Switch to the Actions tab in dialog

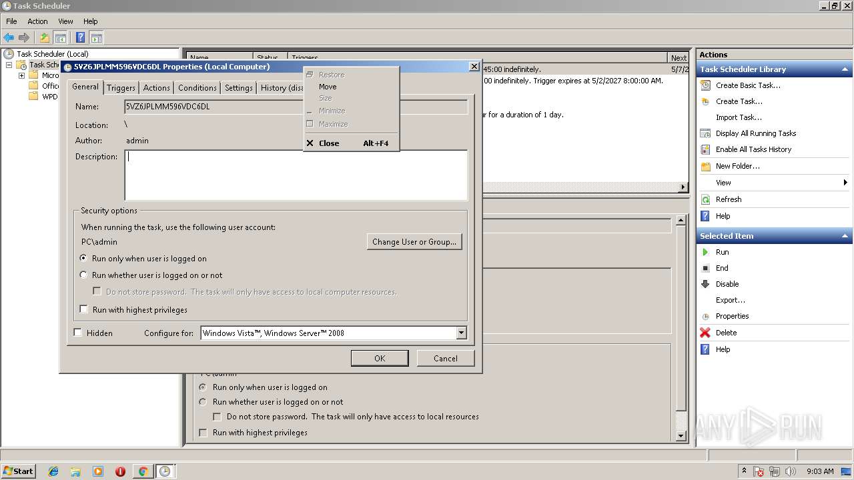click(x=157, y=87)
